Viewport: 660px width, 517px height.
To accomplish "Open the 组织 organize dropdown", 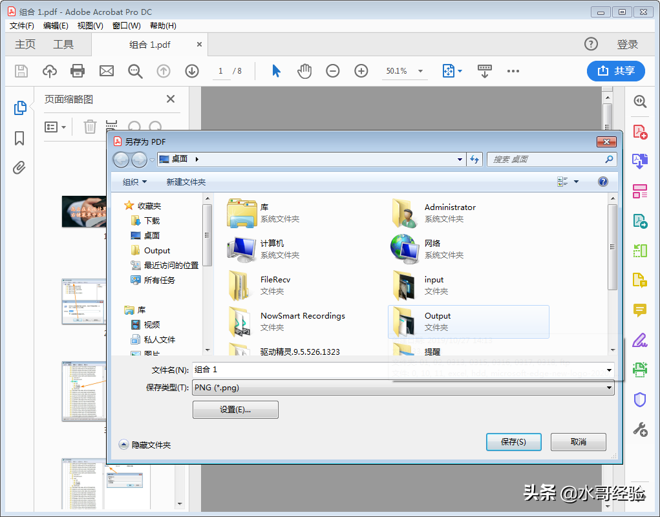I will tap(134, 182).
